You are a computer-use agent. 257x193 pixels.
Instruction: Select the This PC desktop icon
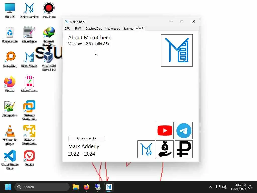coord(10,11)
